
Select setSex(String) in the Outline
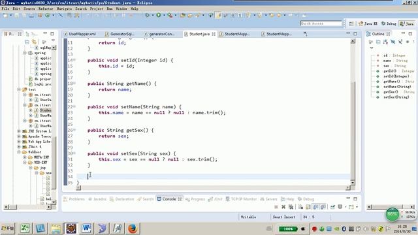pyautogui.click(x=396, y=97)
